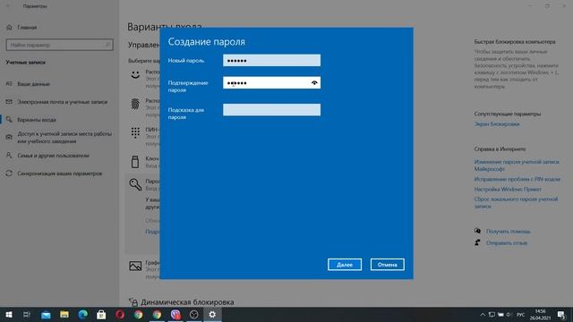Viewport: 573px width, 322px height.
Task: Focus the Новый пароль input field
Action: tap(271, 60)
